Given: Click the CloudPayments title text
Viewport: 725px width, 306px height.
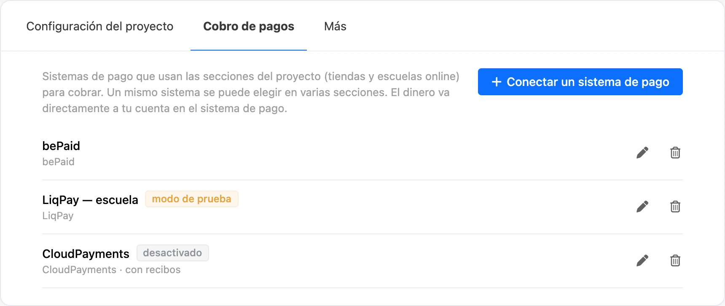Looking at the screenshot, I should pyautogui.click(x=86, y=254).
